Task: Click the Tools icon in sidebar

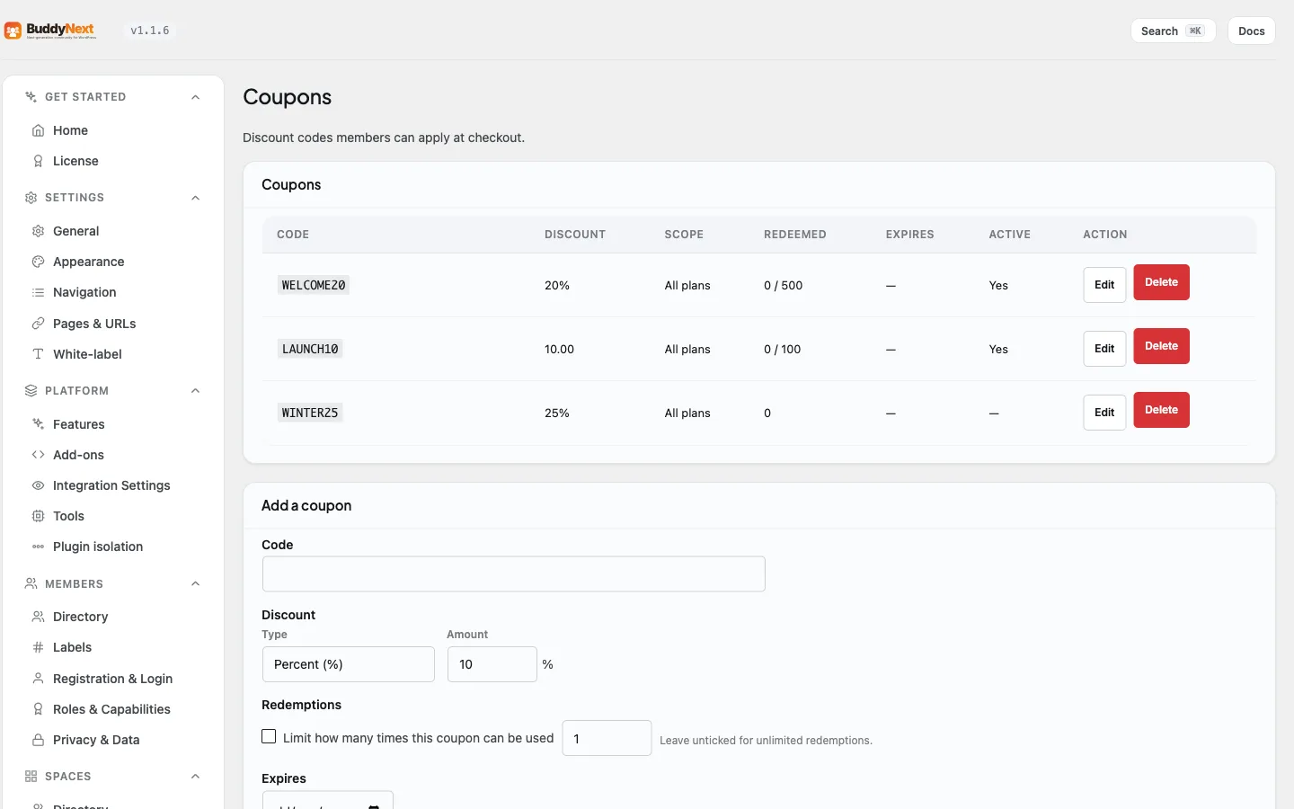Action: (x=38, y=516)
